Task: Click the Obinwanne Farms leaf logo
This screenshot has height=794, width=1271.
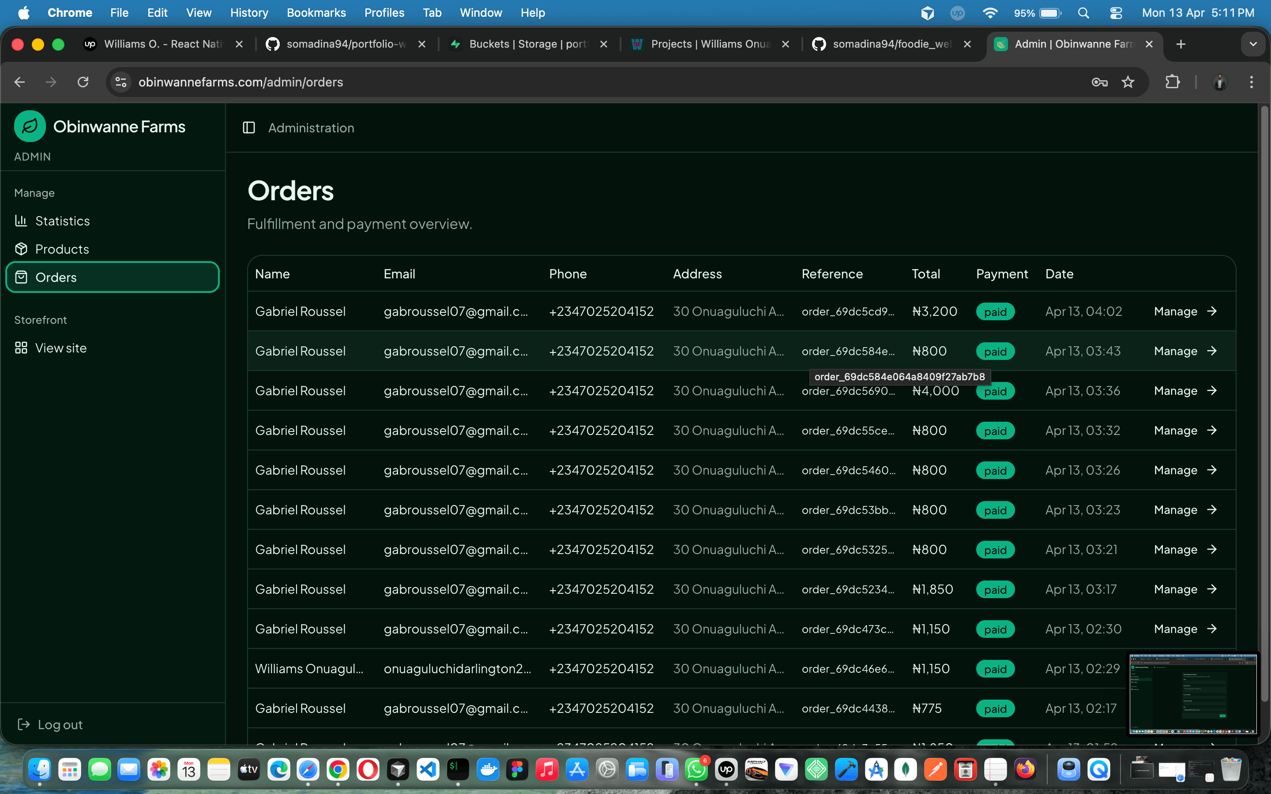Action: point(30,126)
